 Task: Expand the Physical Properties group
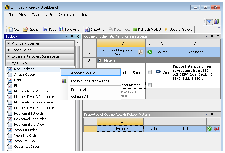(8, 43)
